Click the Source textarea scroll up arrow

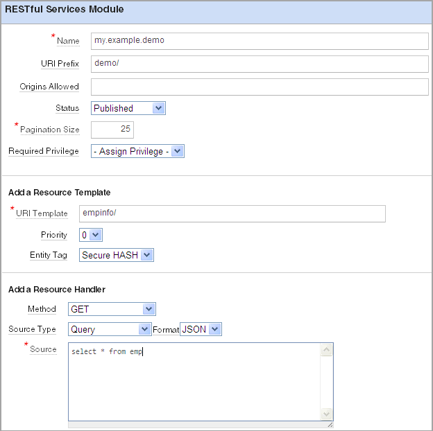(x=326, y=350)
